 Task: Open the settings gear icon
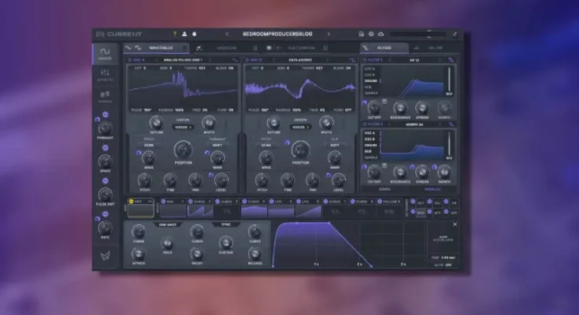tap(371, 34)
